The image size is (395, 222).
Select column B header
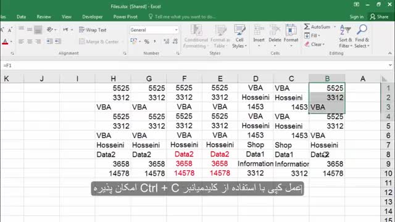point(327,78)
